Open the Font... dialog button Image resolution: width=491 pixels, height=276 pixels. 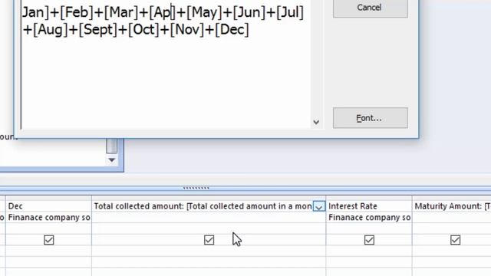pos(370,118)
